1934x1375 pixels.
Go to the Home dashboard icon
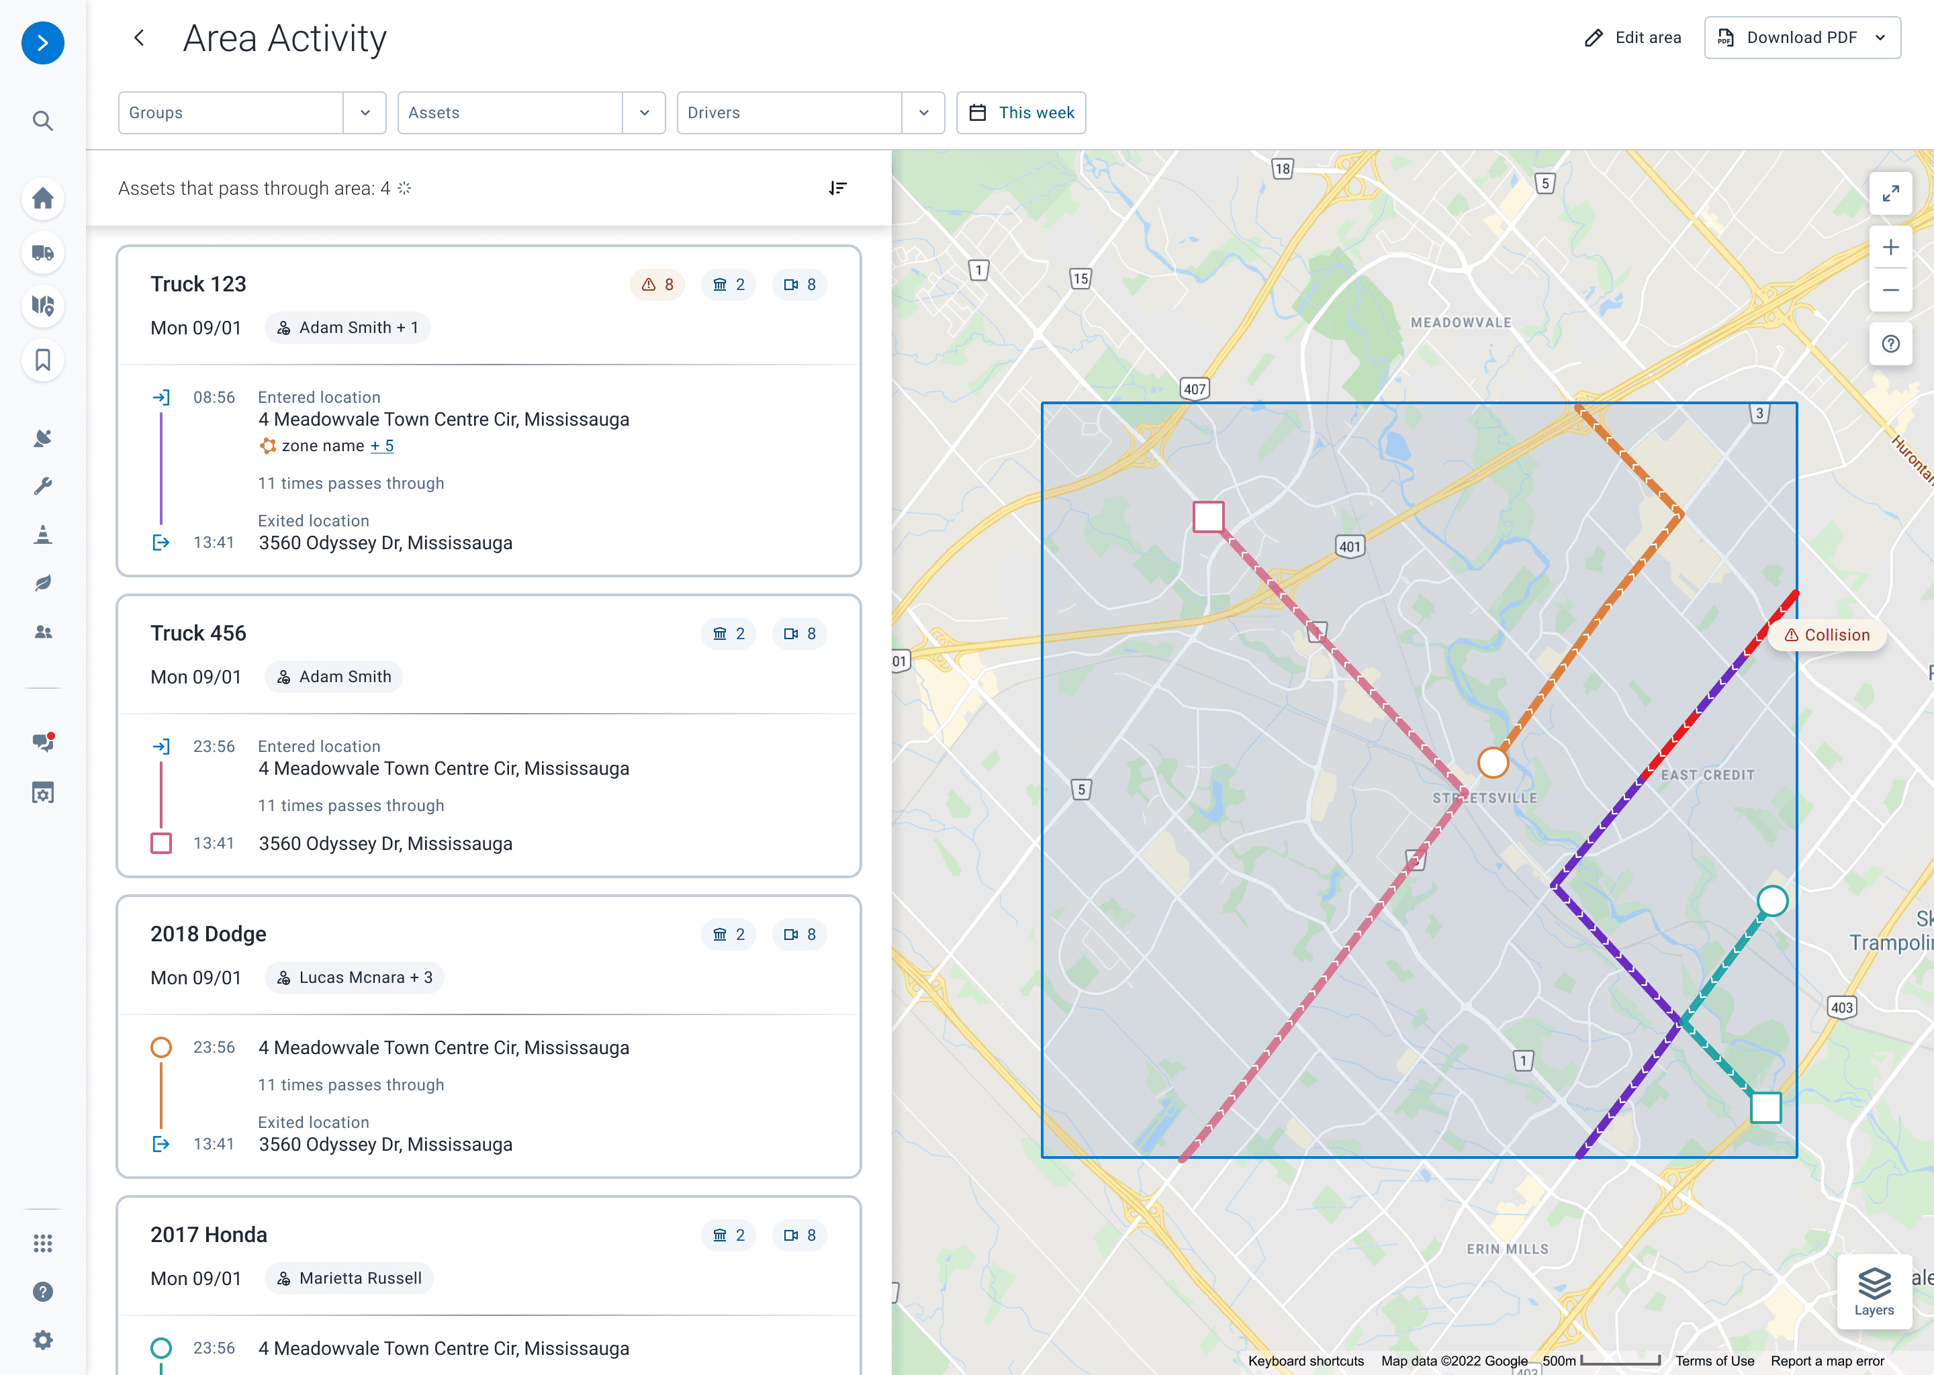[x=42, y=198]
